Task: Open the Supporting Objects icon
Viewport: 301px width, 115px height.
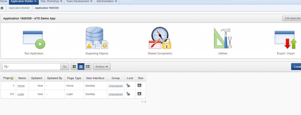Action: tap(97, 38)
